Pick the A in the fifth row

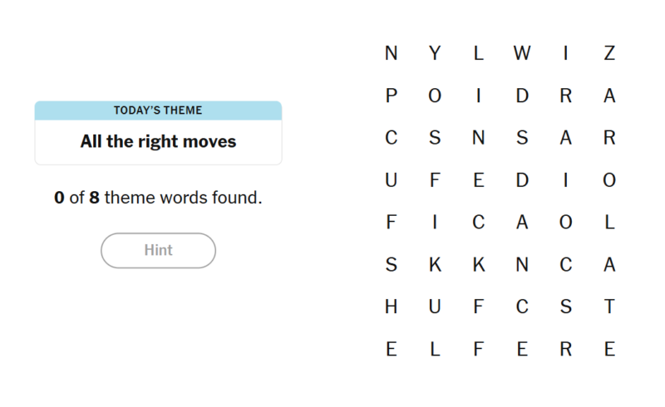point(522,222)
